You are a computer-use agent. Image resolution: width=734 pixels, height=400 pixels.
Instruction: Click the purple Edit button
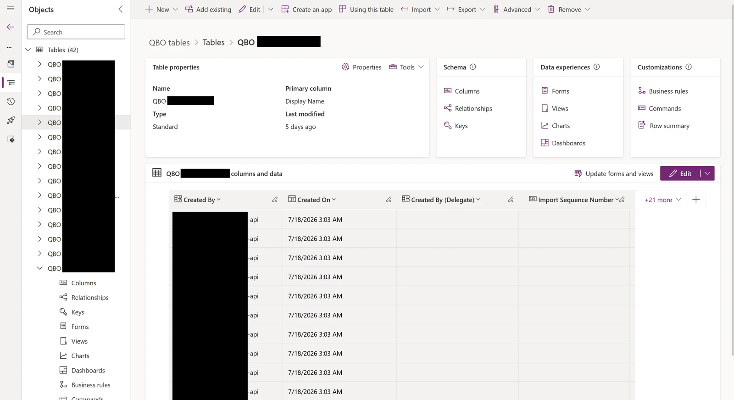680,173
